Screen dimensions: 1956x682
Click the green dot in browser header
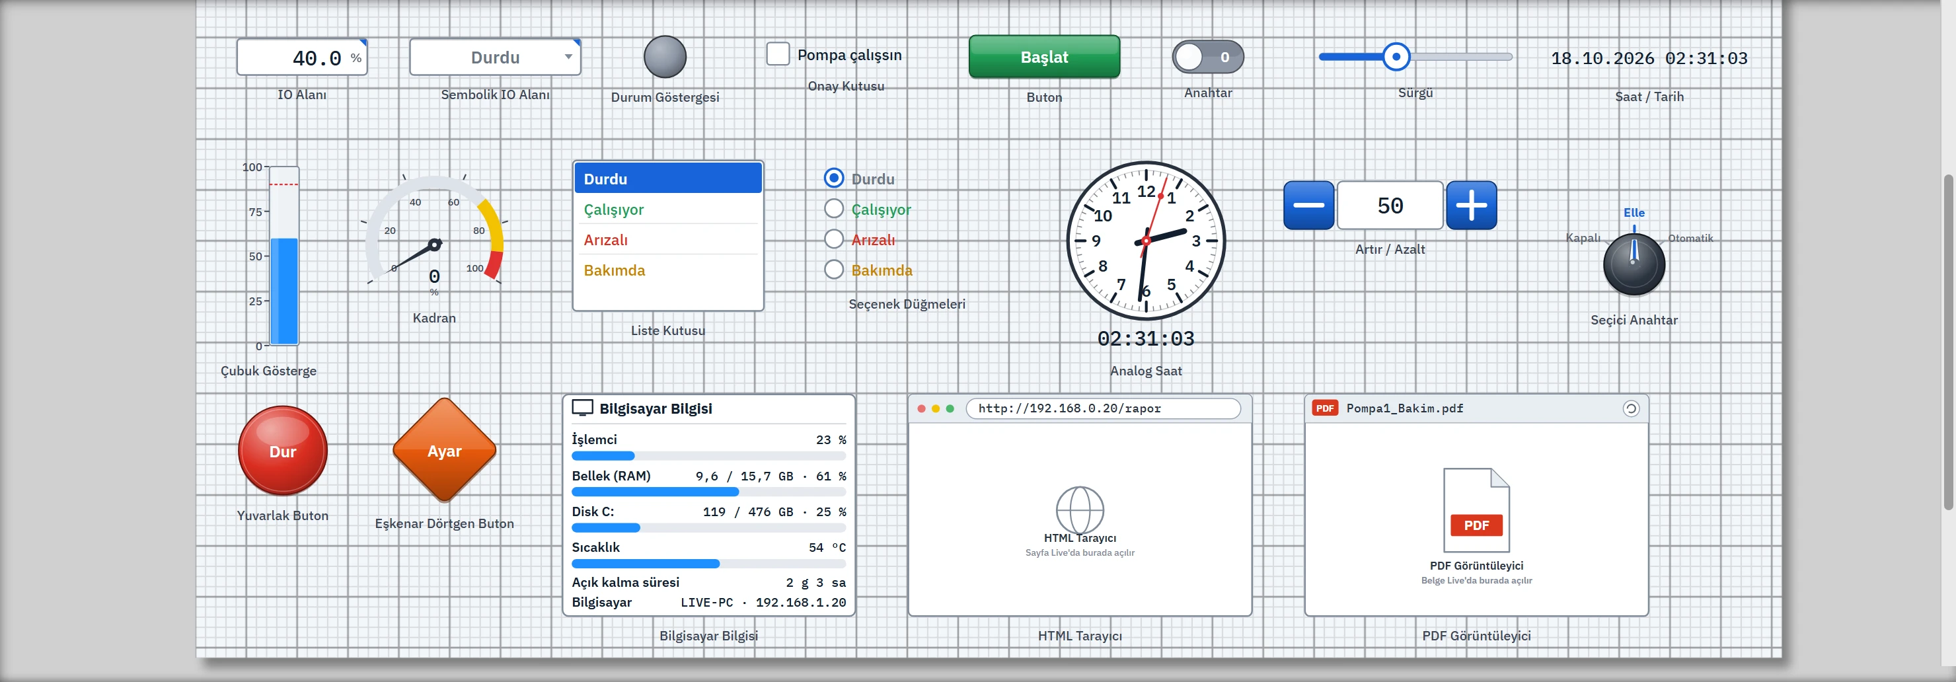950,408
